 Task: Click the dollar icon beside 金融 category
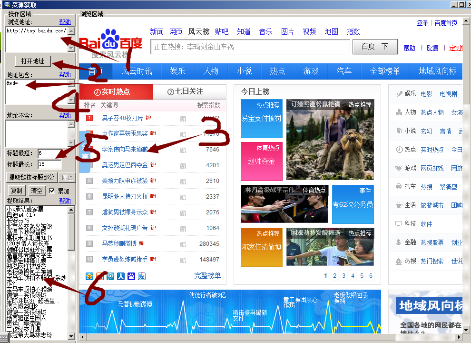click(x=398, y=242)
